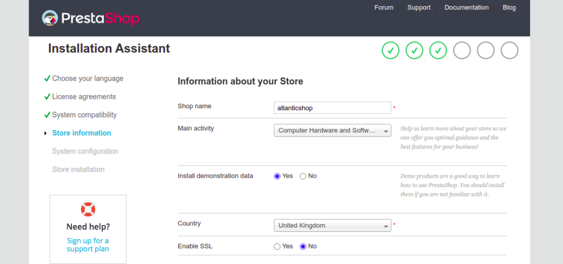The height and width of the screenshot is (264, 563).
Task: Click the fourth step circle
Action: (x=462, y=50)
